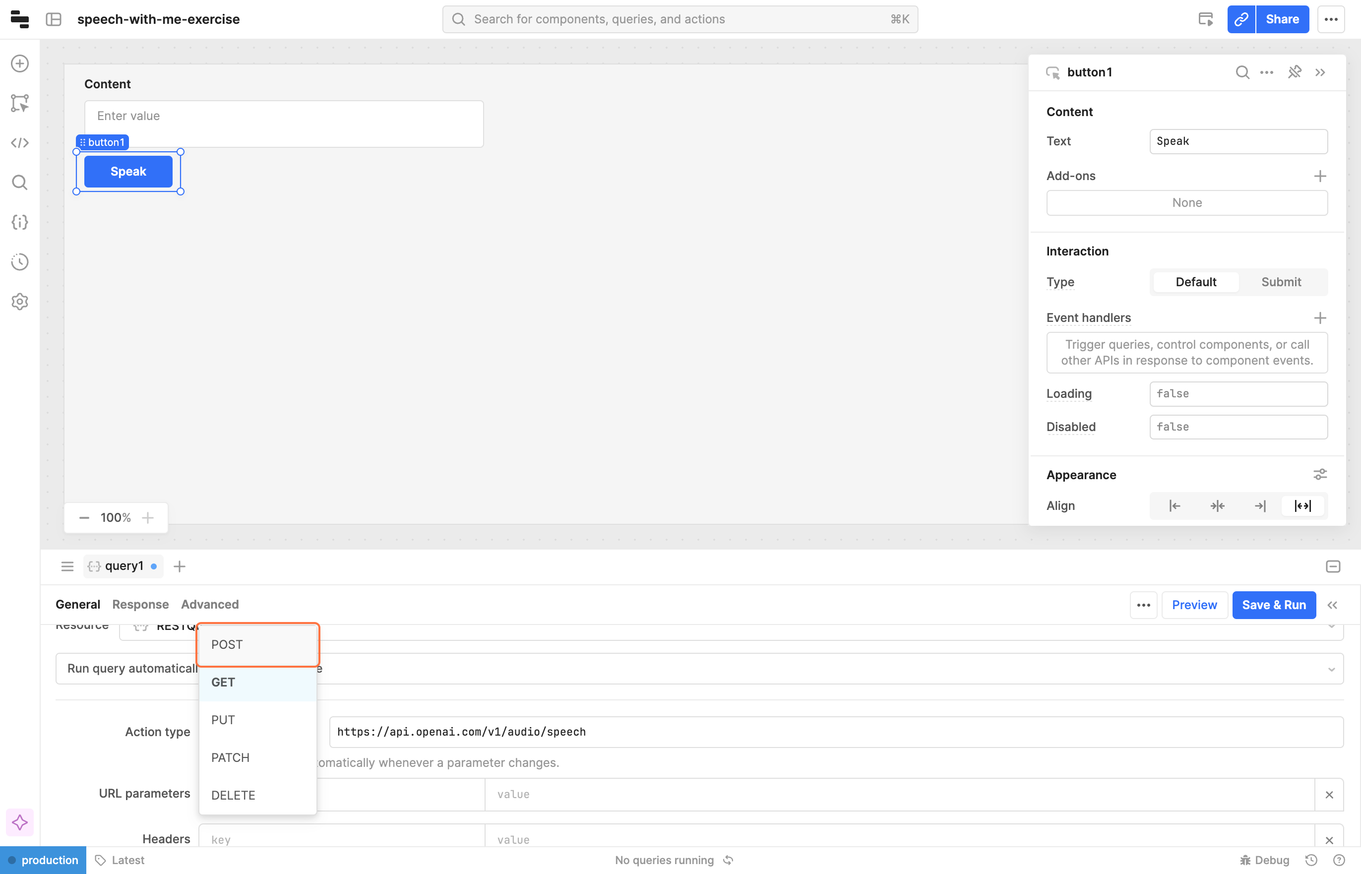Open the state braces icon in sidebar
This screenshot has height=874, width=1361.
coord(20,222)
